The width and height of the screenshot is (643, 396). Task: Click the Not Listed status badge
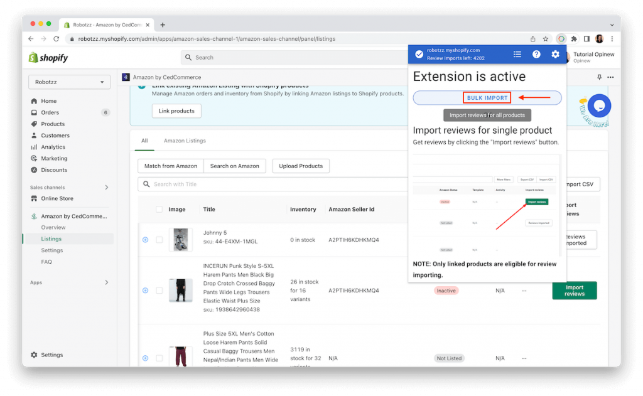pos(448,358)
